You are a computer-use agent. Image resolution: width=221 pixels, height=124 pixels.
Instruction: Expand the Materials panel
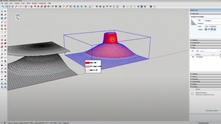[x=195, y=40]
